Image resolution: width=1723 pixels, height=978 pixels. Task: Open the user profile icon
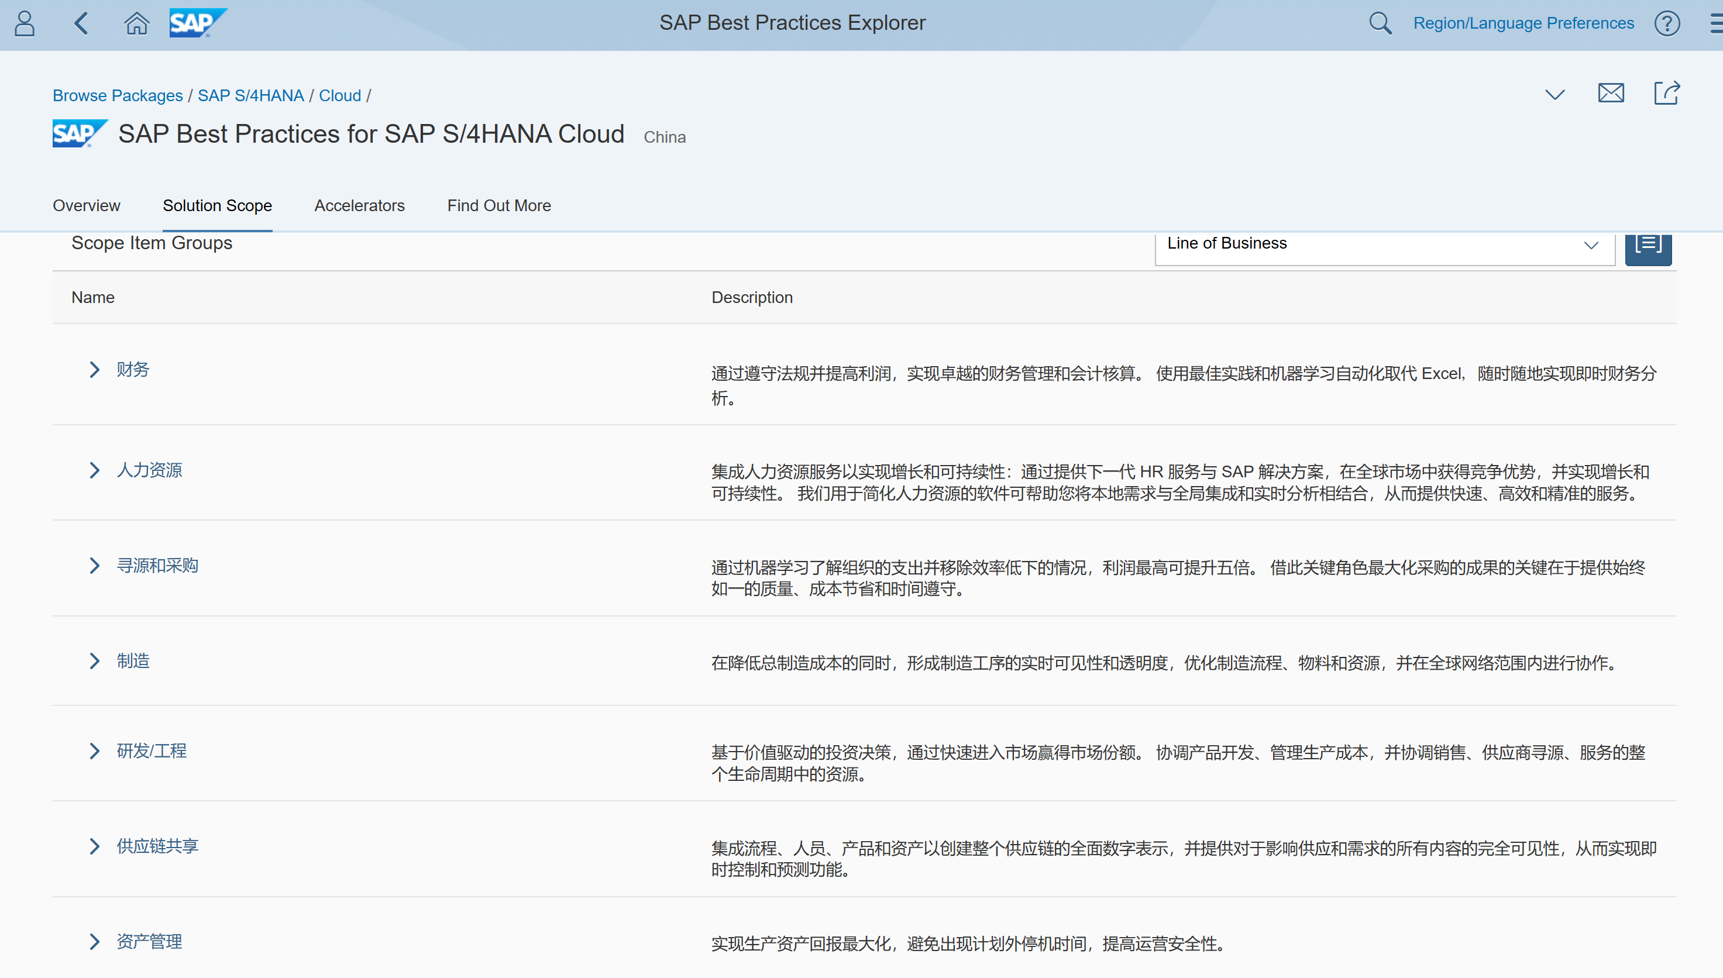[24, 23]
